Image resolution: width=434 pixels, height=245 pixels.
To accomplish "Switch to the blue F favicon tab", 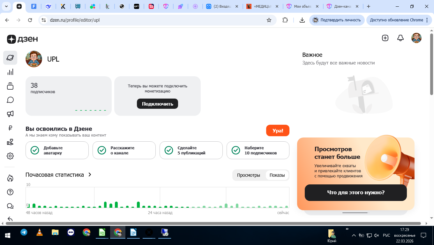I will (x=34, y=6).
